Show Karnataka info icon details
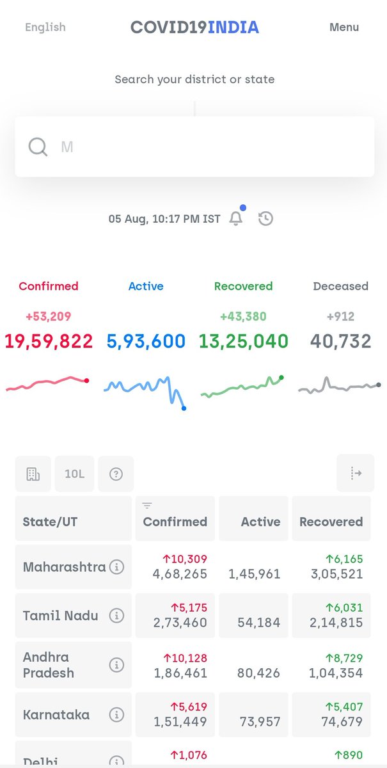387x768 pixels. 116,715
